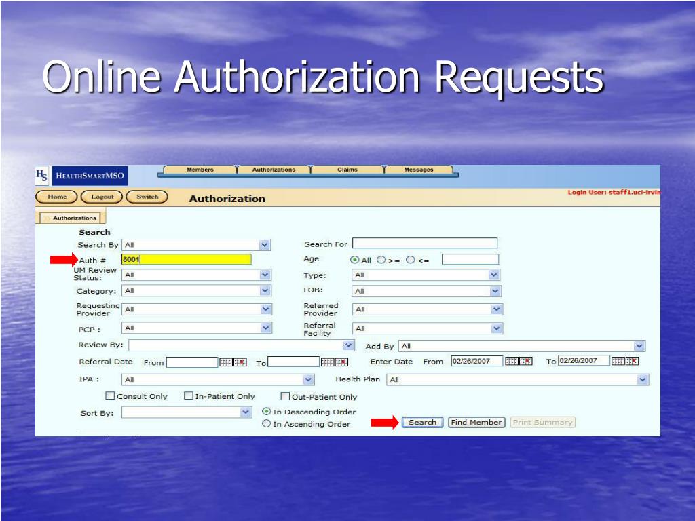Click the Search button

coord(422,423)
